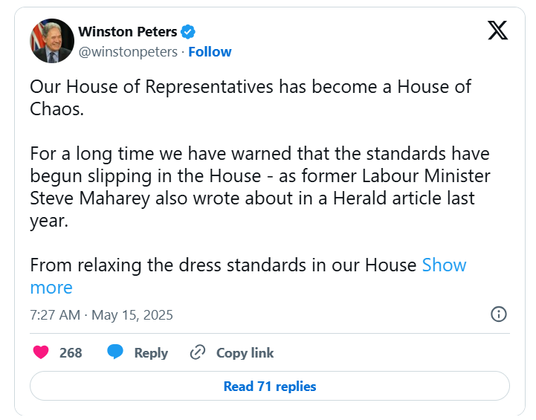Open the Read 71 replies button
The image size is (536, 420).
[270, 386]
